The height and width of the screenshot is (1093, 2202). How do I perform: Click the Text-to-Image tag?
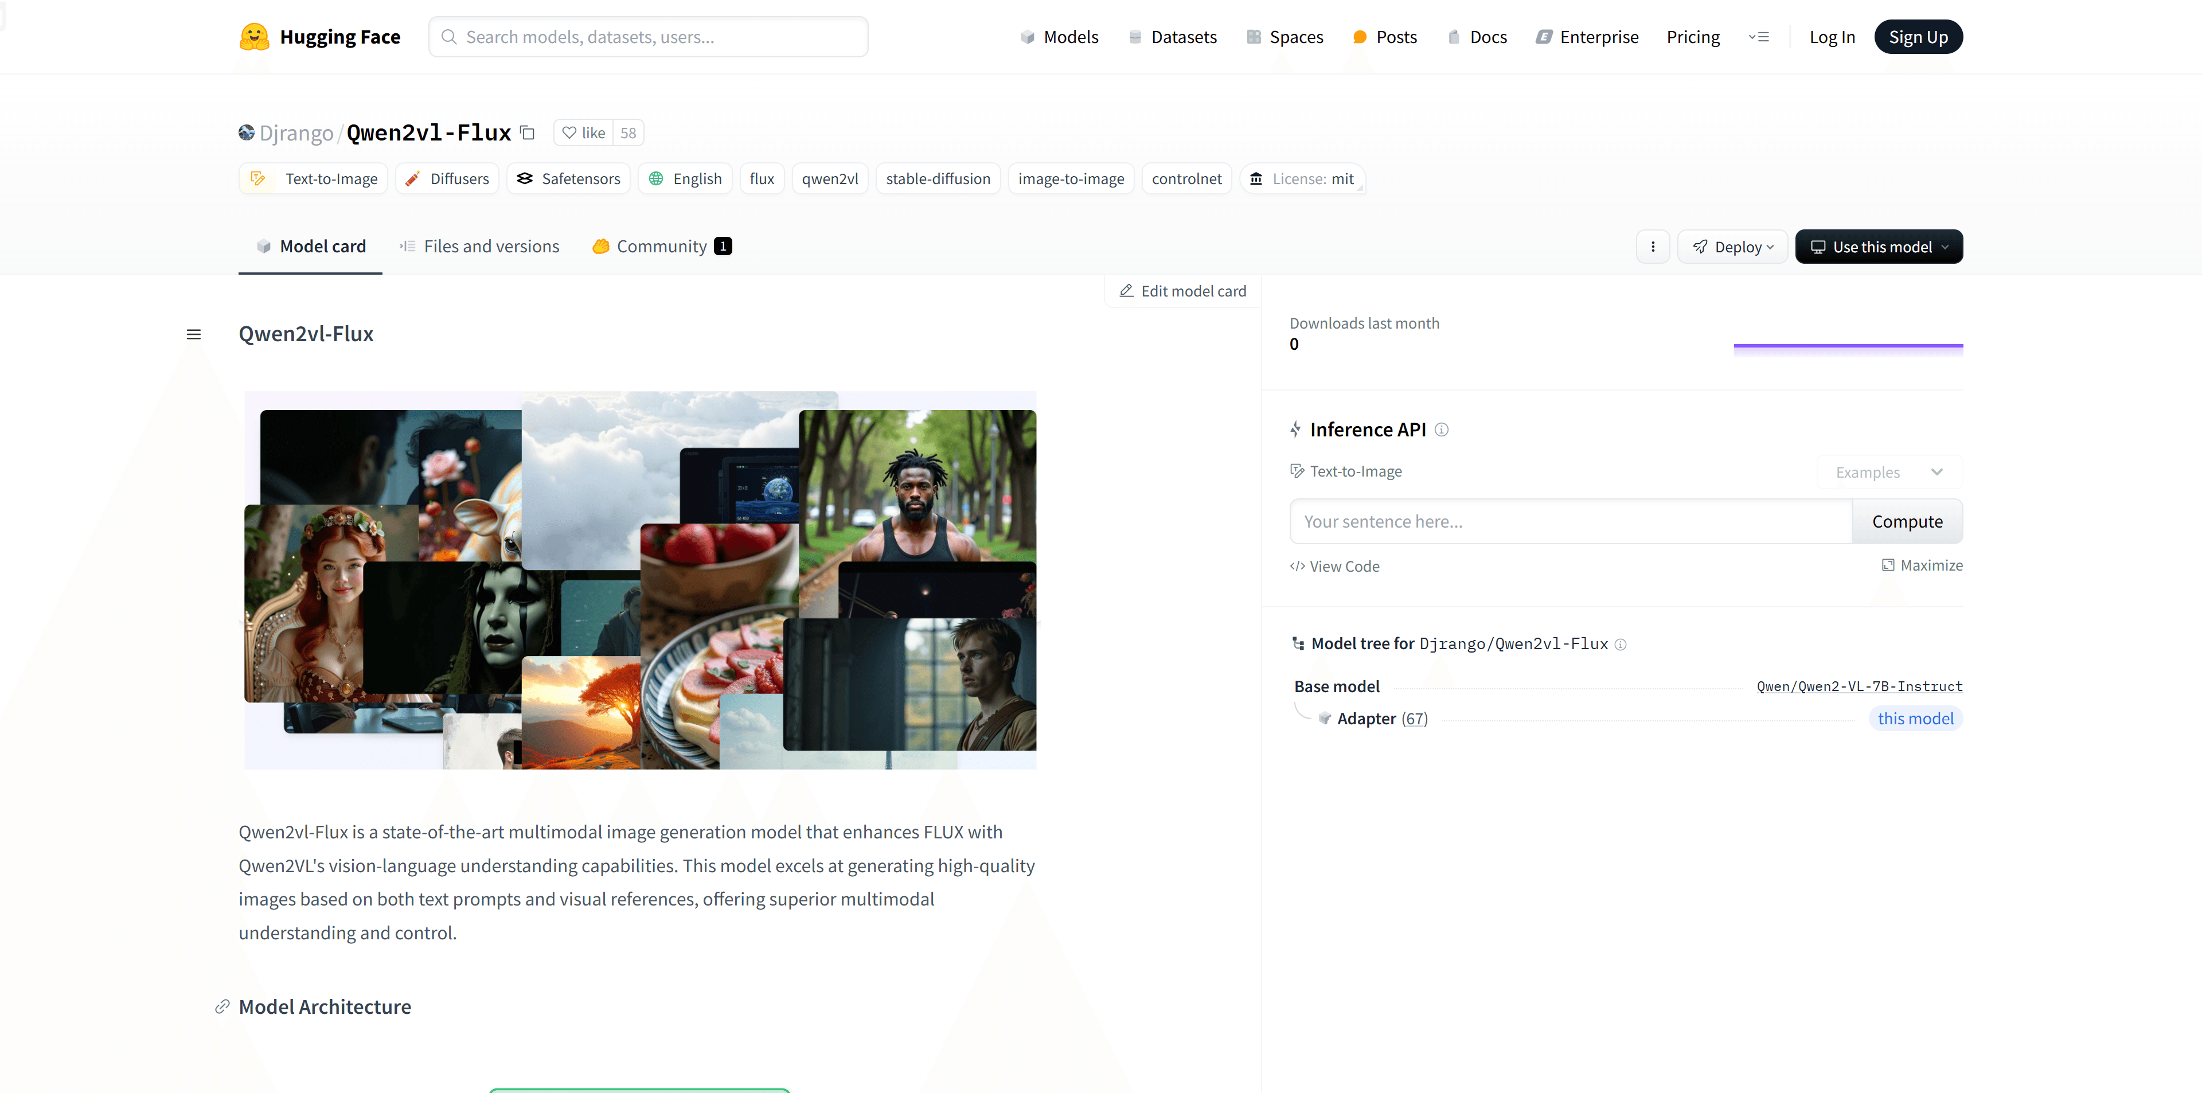[x=313, y=178]
